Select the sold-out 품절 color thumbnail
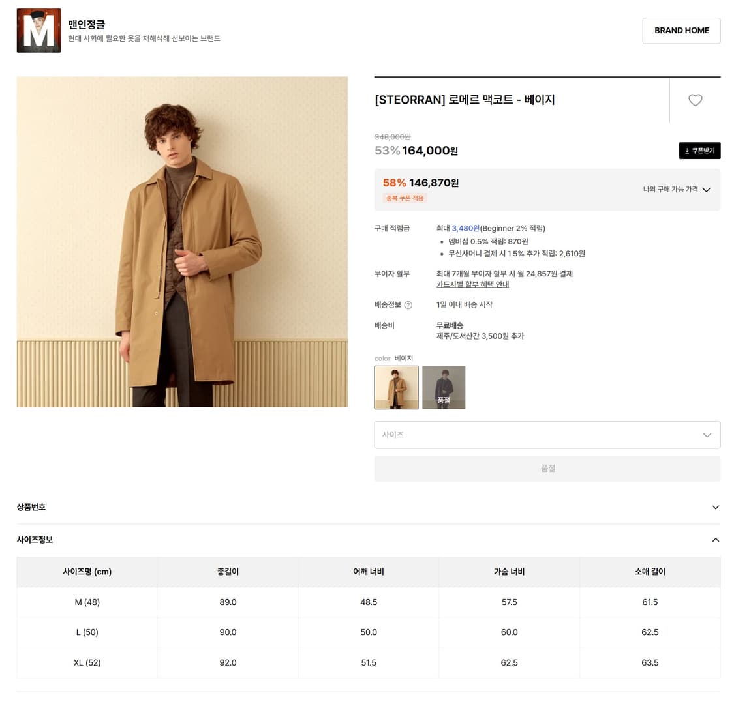 [x=444, y=387]
